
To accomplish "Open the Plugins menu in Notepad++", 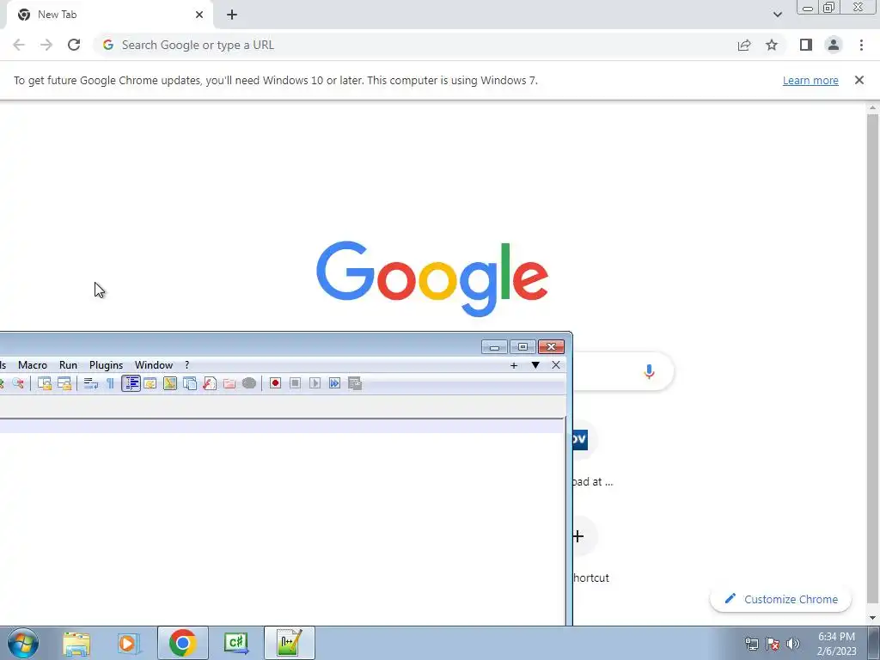I will point(106,364).
